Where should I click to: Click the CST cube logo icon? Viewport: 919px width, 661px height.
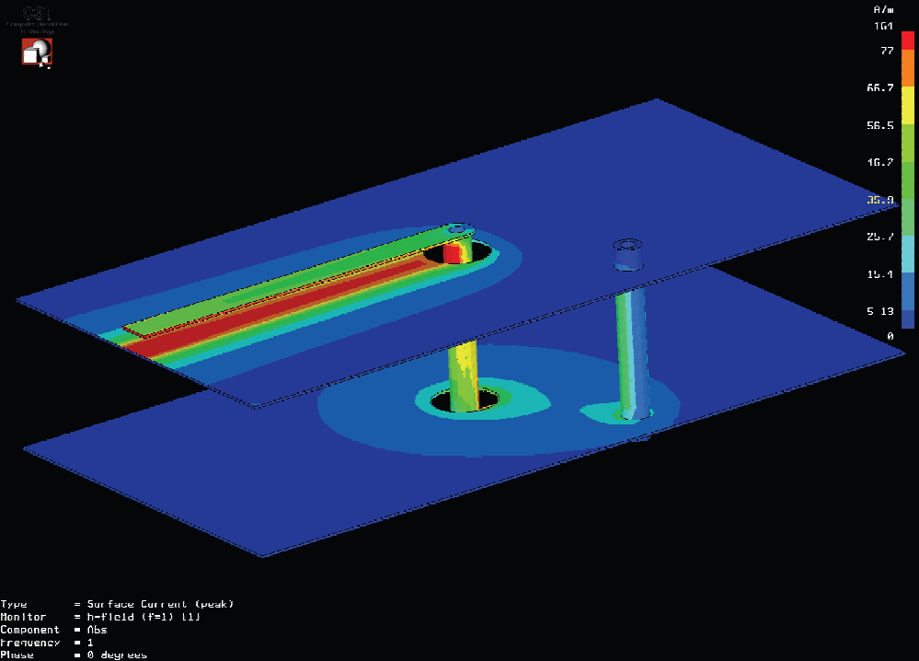(37, 52)
